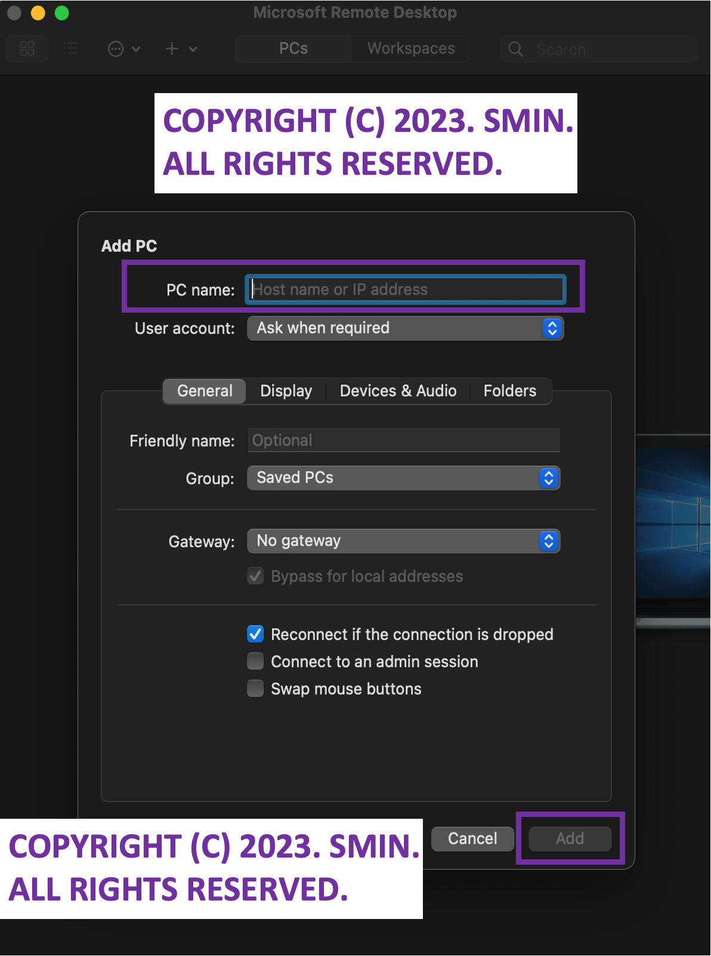711x956 pixels.
Task: Click the yellow minimize window button
Action: 38,13
